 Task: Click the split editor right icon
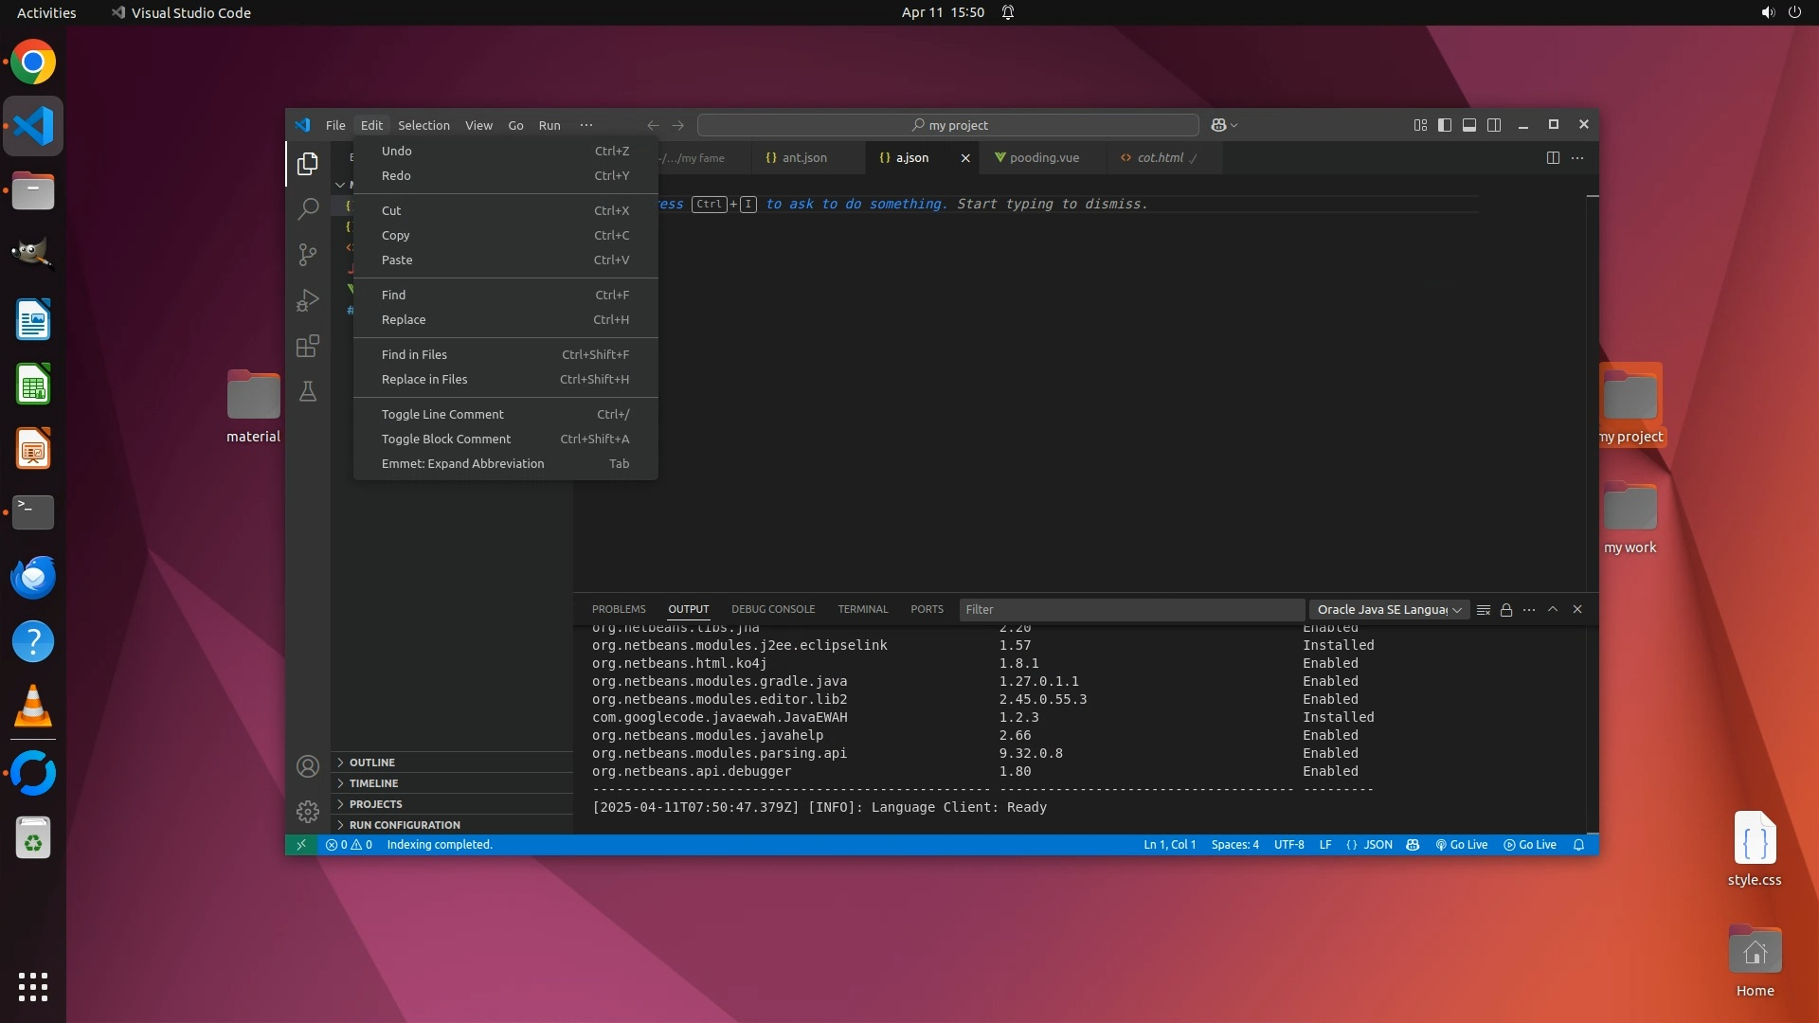[x=1553, y=158]
